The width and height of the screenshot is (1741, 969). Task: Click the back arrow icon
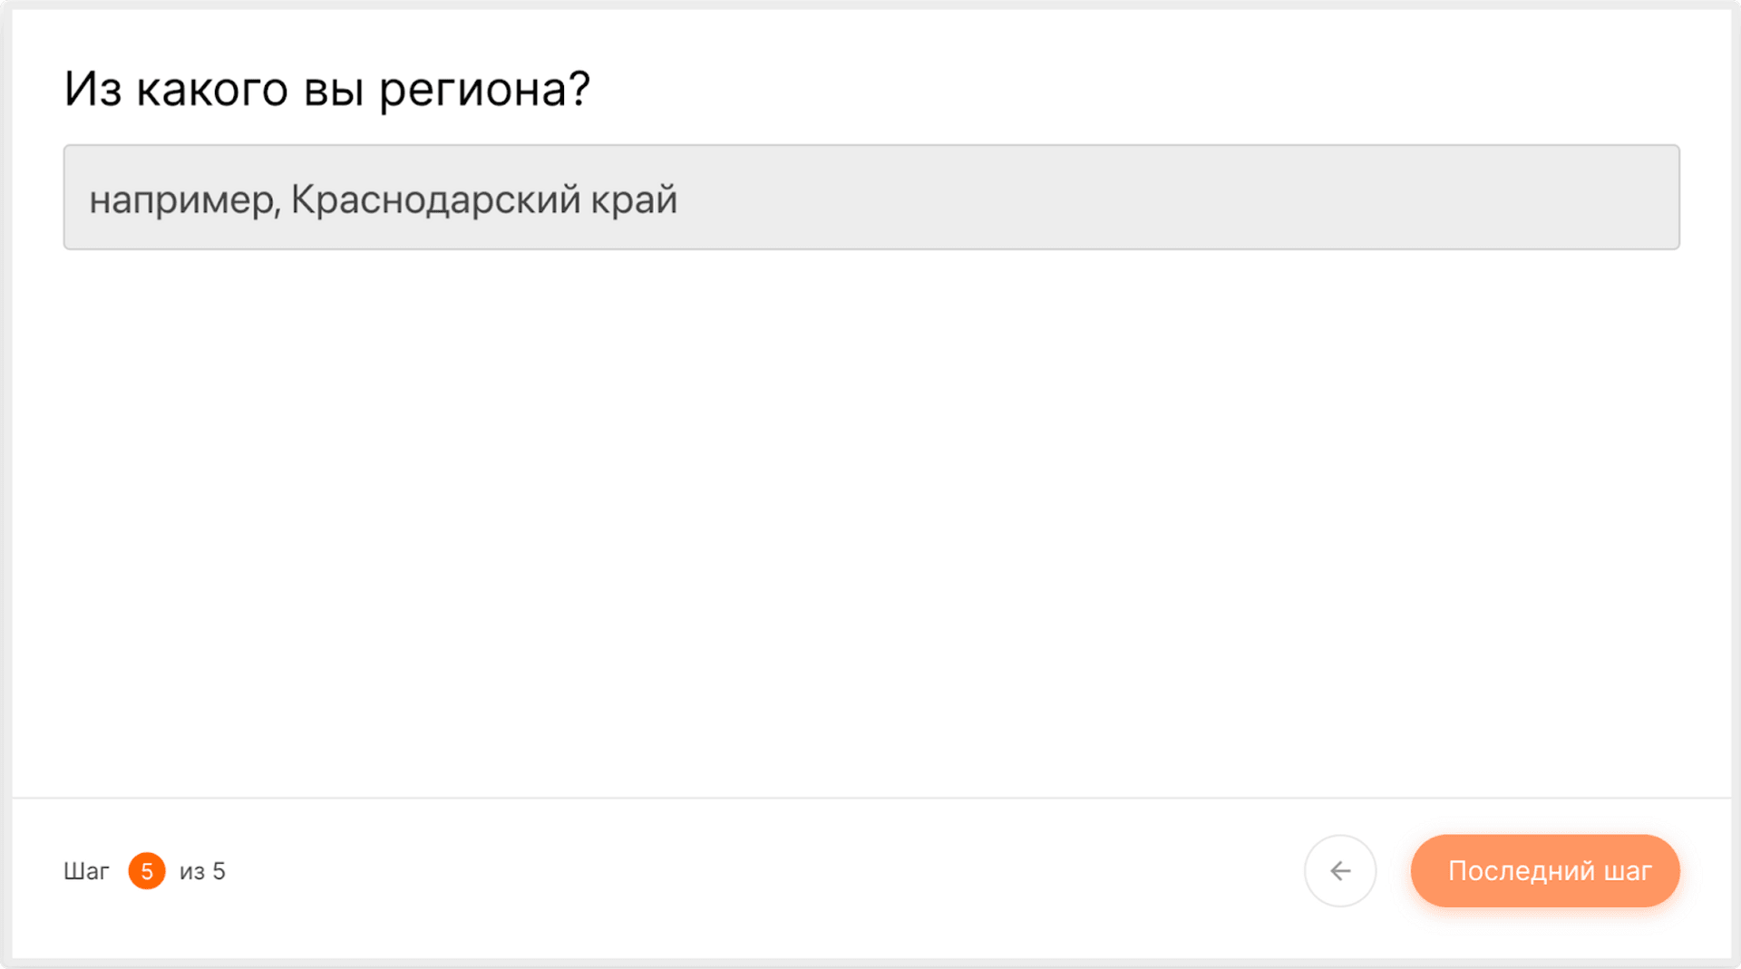click(x=1340, y=871)
